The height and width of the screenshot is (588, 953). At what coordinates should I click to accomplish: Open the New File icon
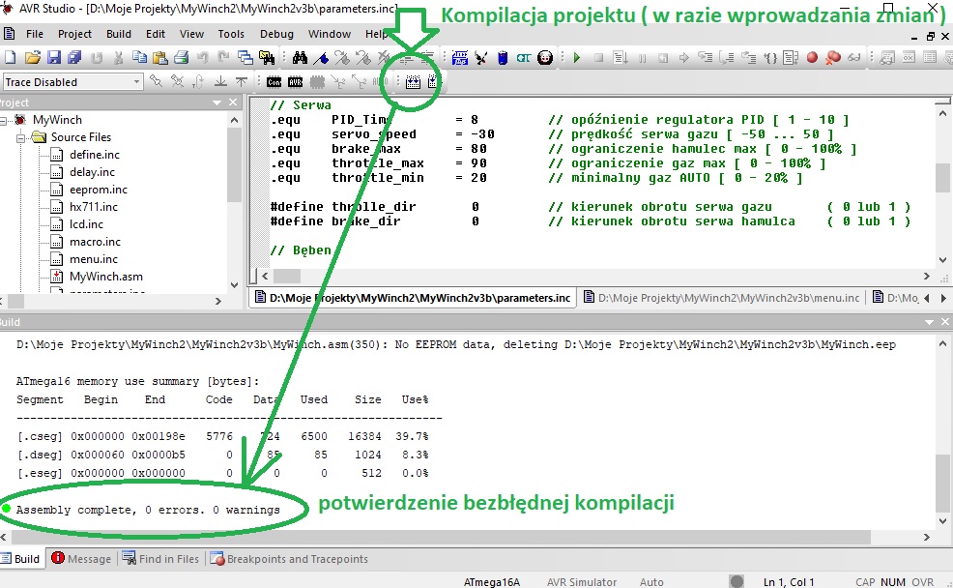(x=11, y=56)
